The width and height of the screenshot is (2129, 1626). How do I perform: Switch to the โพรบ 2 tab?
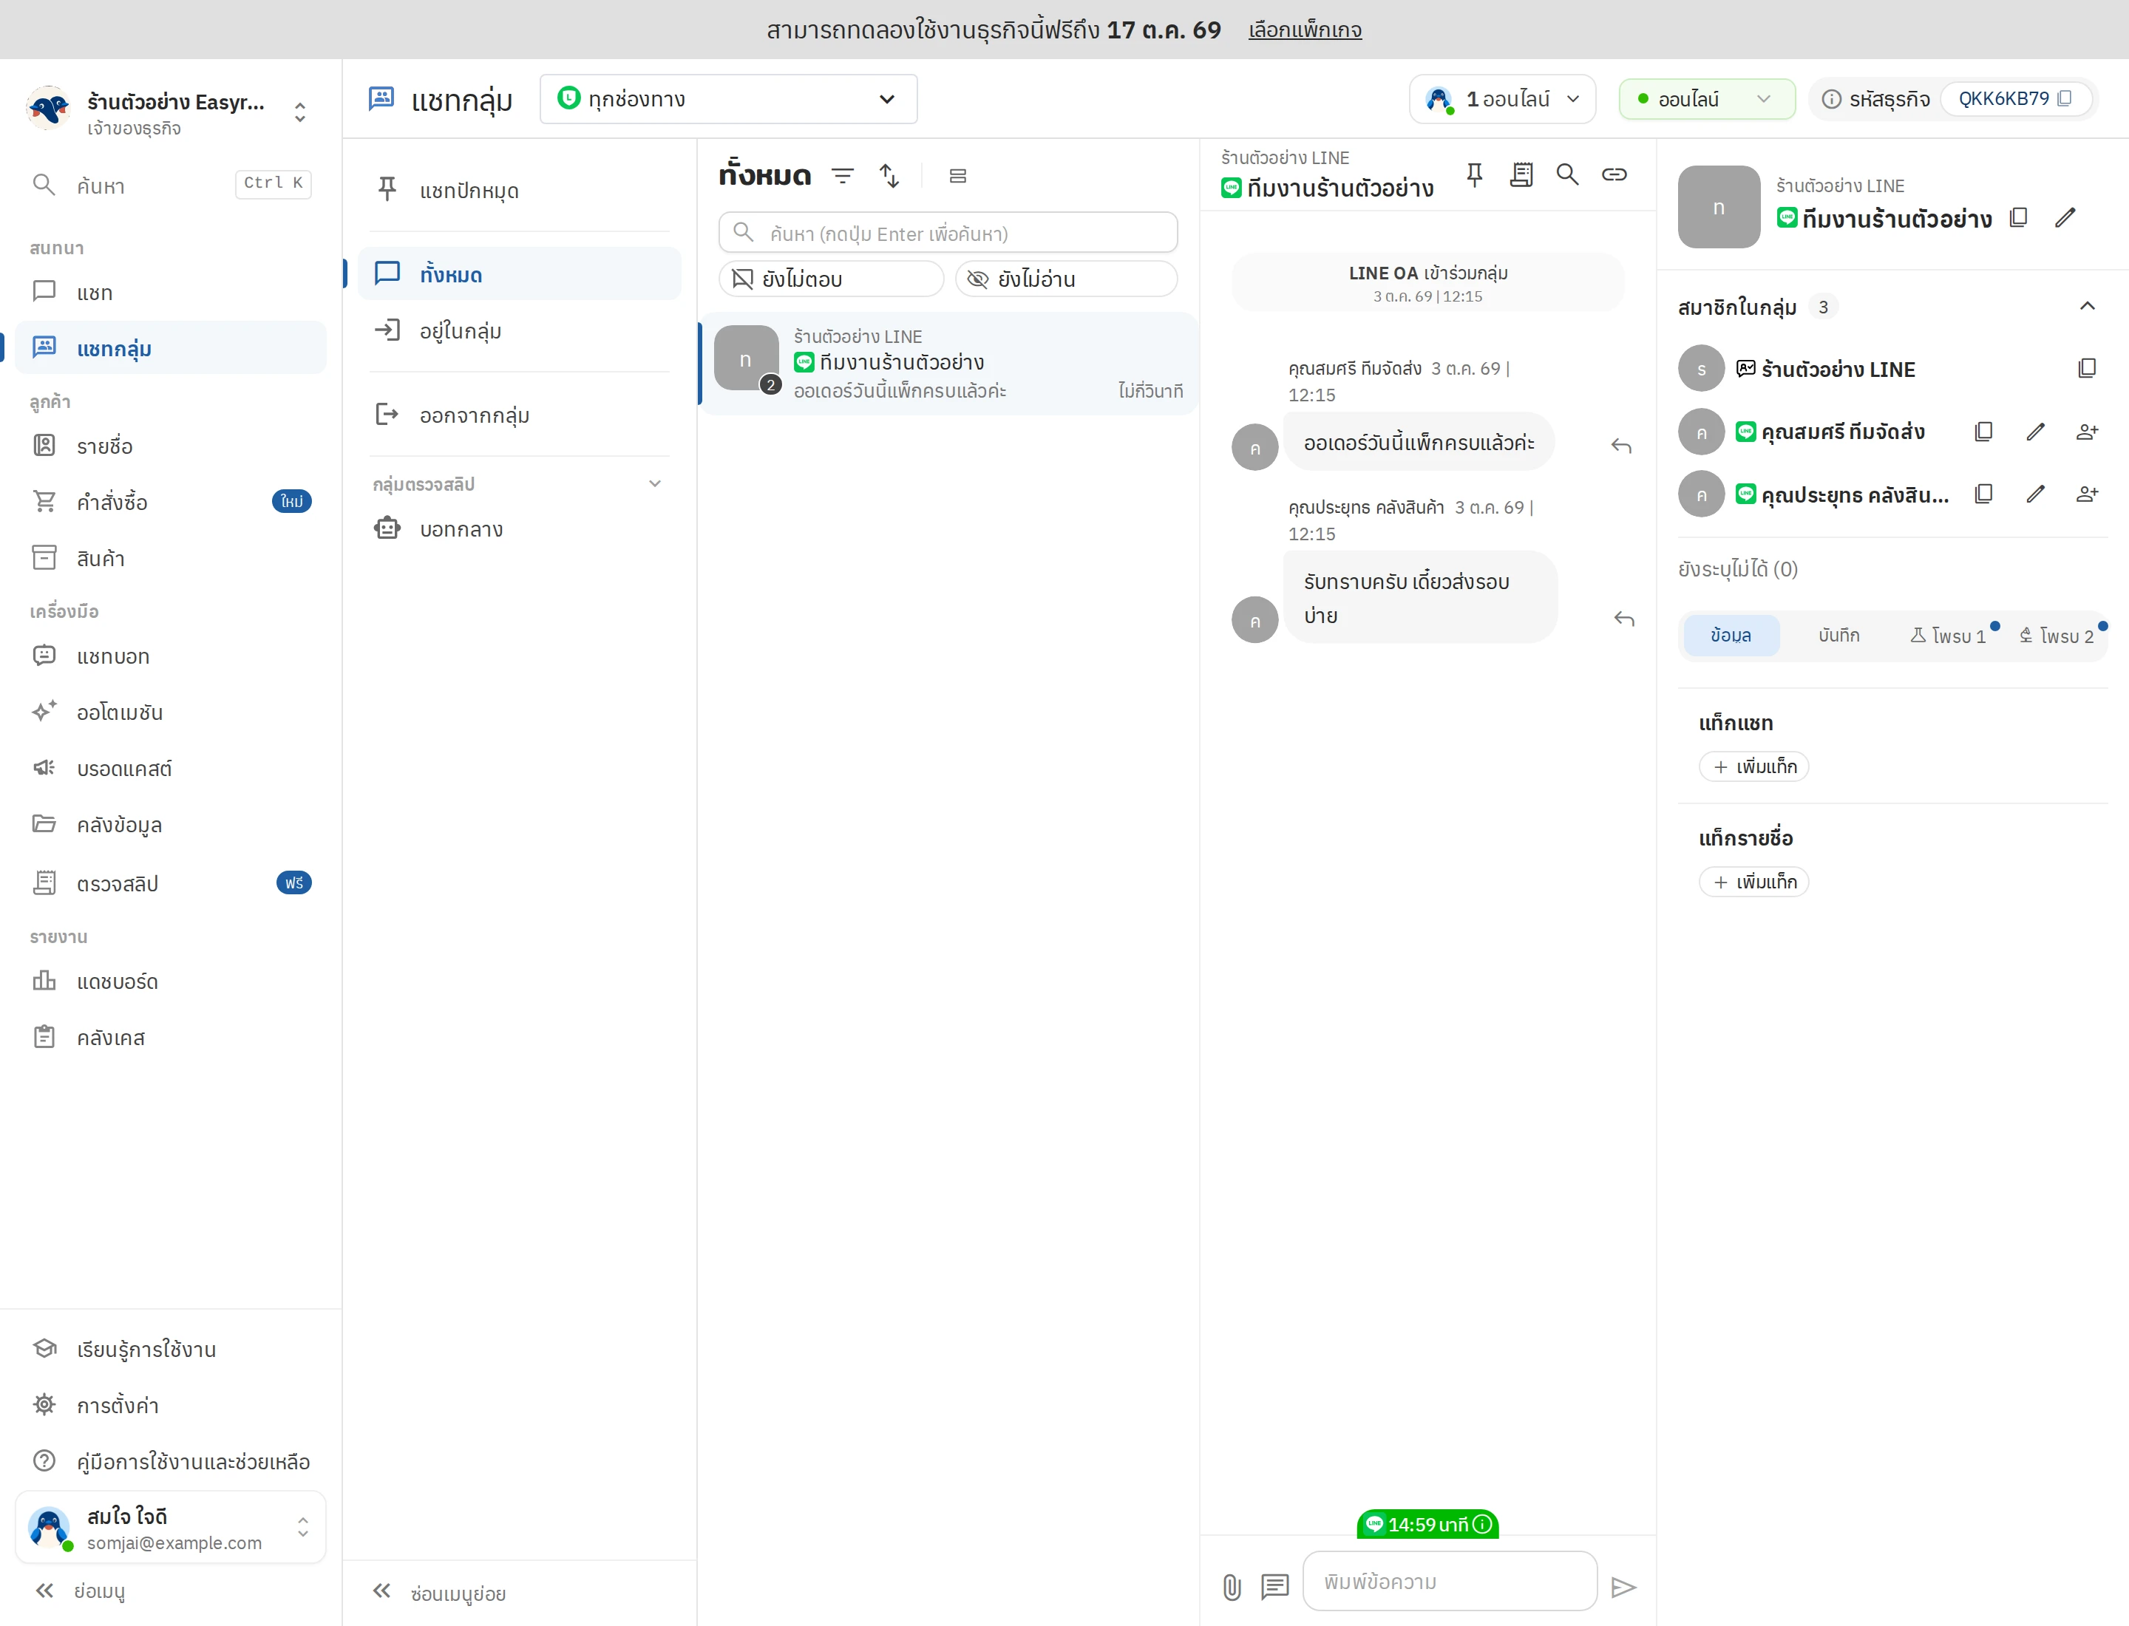click(x=2057, y=635)
